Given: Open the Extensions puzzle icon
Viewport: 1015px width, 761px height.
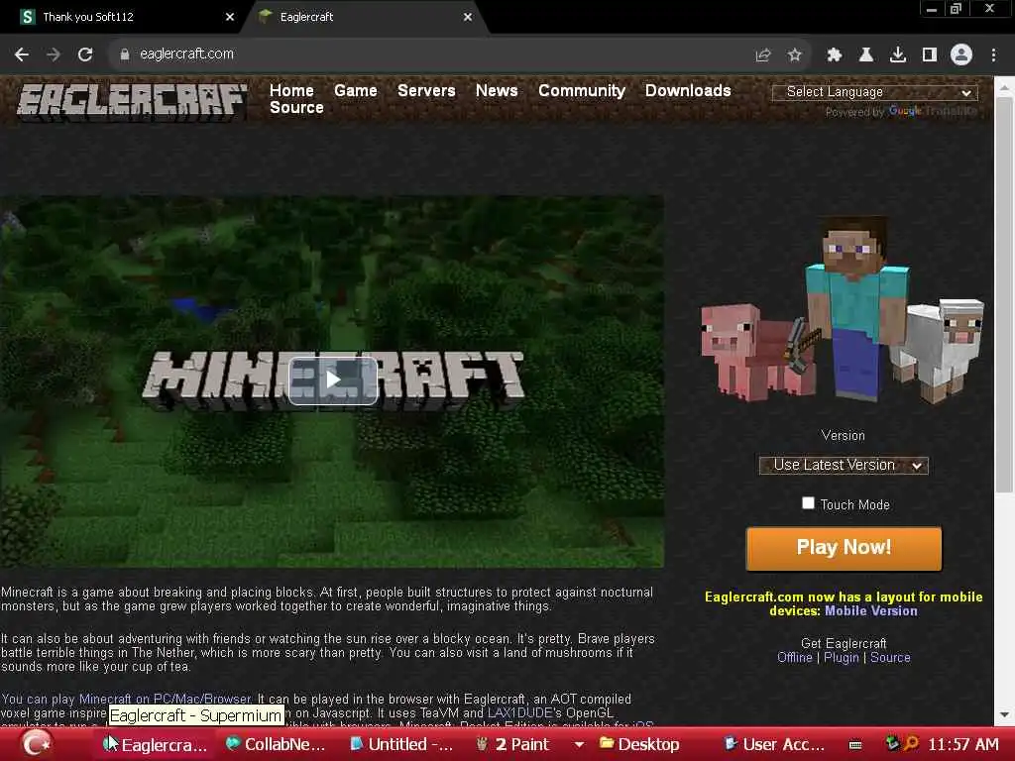Looking at the screenshot, I should coord(835,55).
